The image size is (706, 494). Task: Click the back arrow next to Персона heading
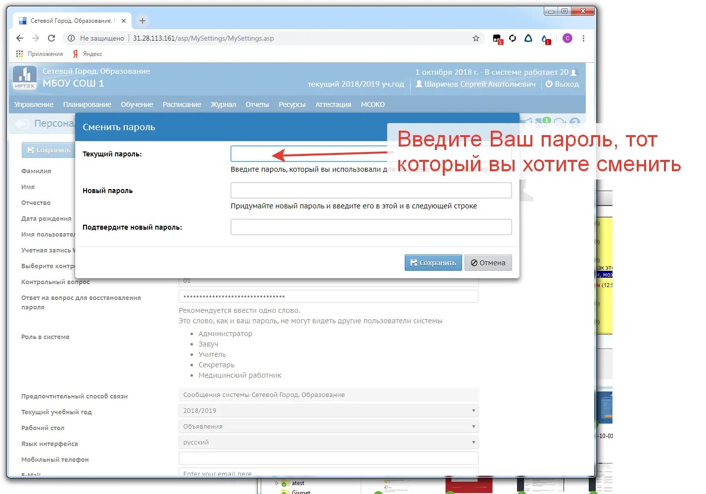[22, 124]
